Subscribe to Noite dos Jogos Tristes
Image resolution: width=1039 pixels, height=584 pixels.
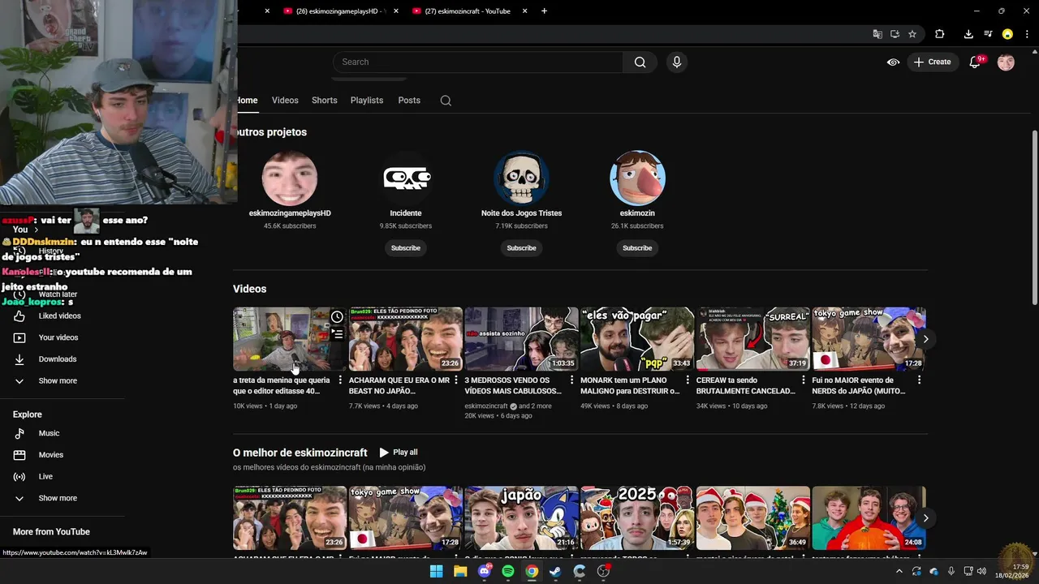tap(521, 248)
